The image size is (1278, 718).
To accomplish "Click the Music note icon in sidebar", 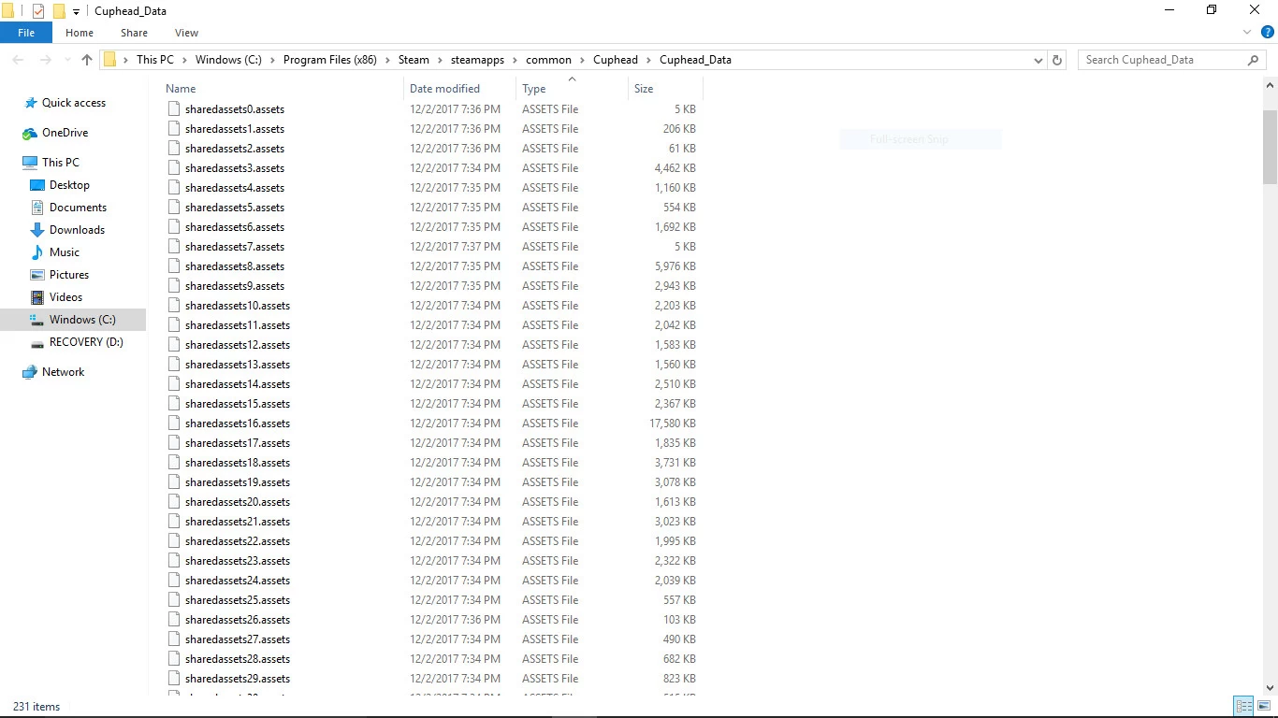I will 37,252.
